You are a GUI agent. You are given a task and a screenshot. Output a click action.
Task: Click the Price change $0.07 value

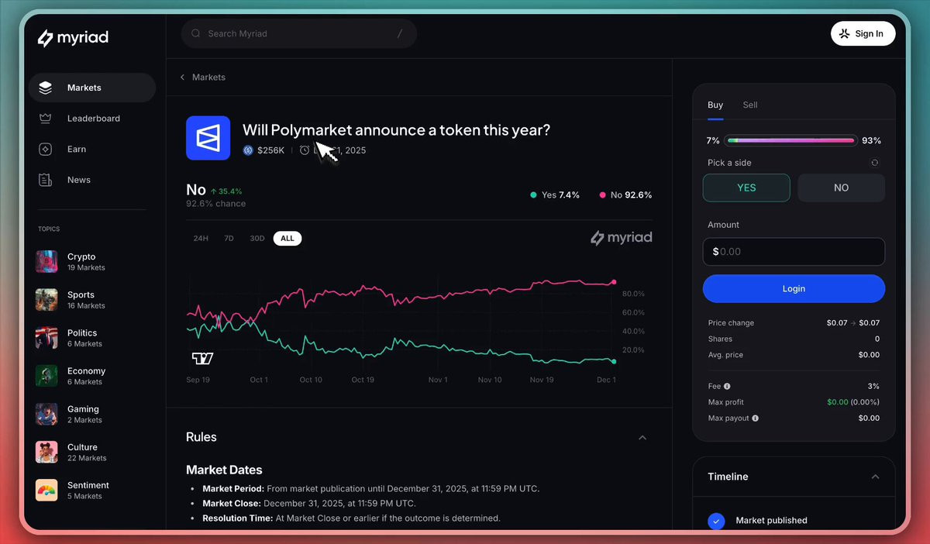[853, 322]
